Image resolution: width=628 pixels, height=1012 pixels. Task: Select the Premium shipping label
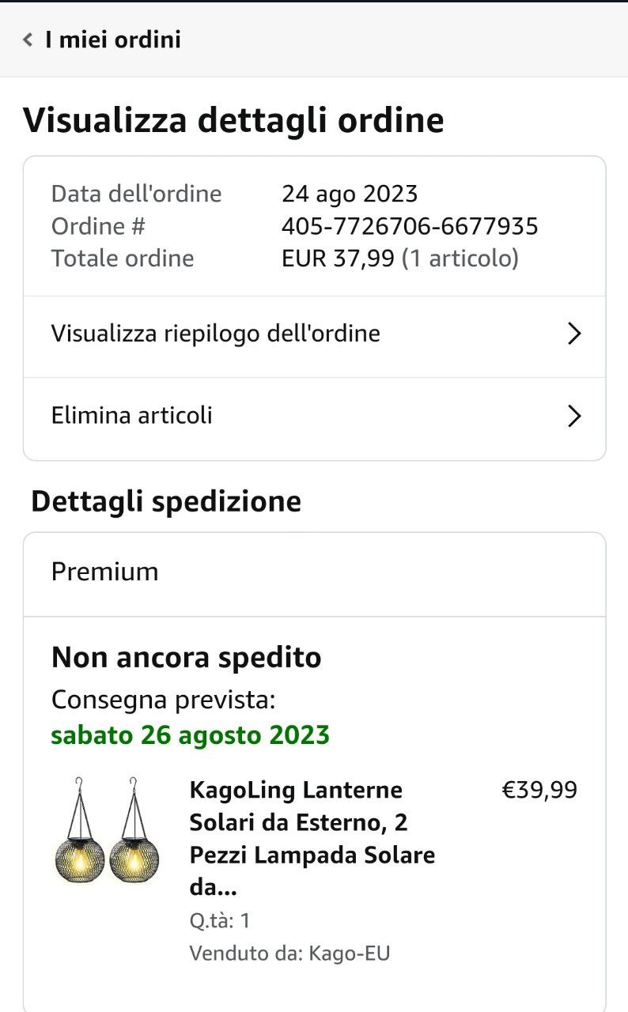coord(104,572)
